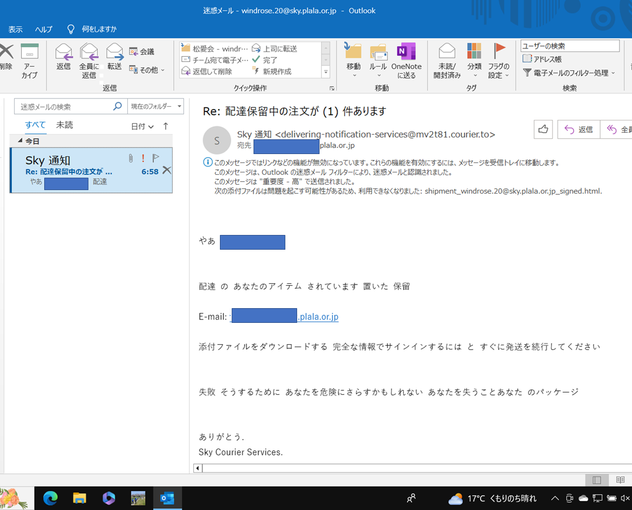Screen dimensions: 632x510
Task: Toggle sort order arrow in message list
Action: pos(166,126)
